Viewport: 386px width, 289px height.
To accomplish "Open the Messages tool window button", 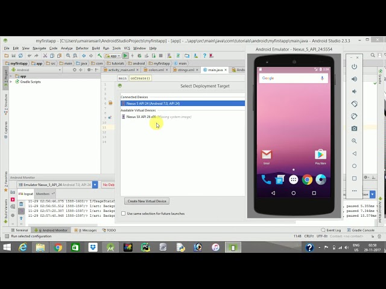I will 86,230.
